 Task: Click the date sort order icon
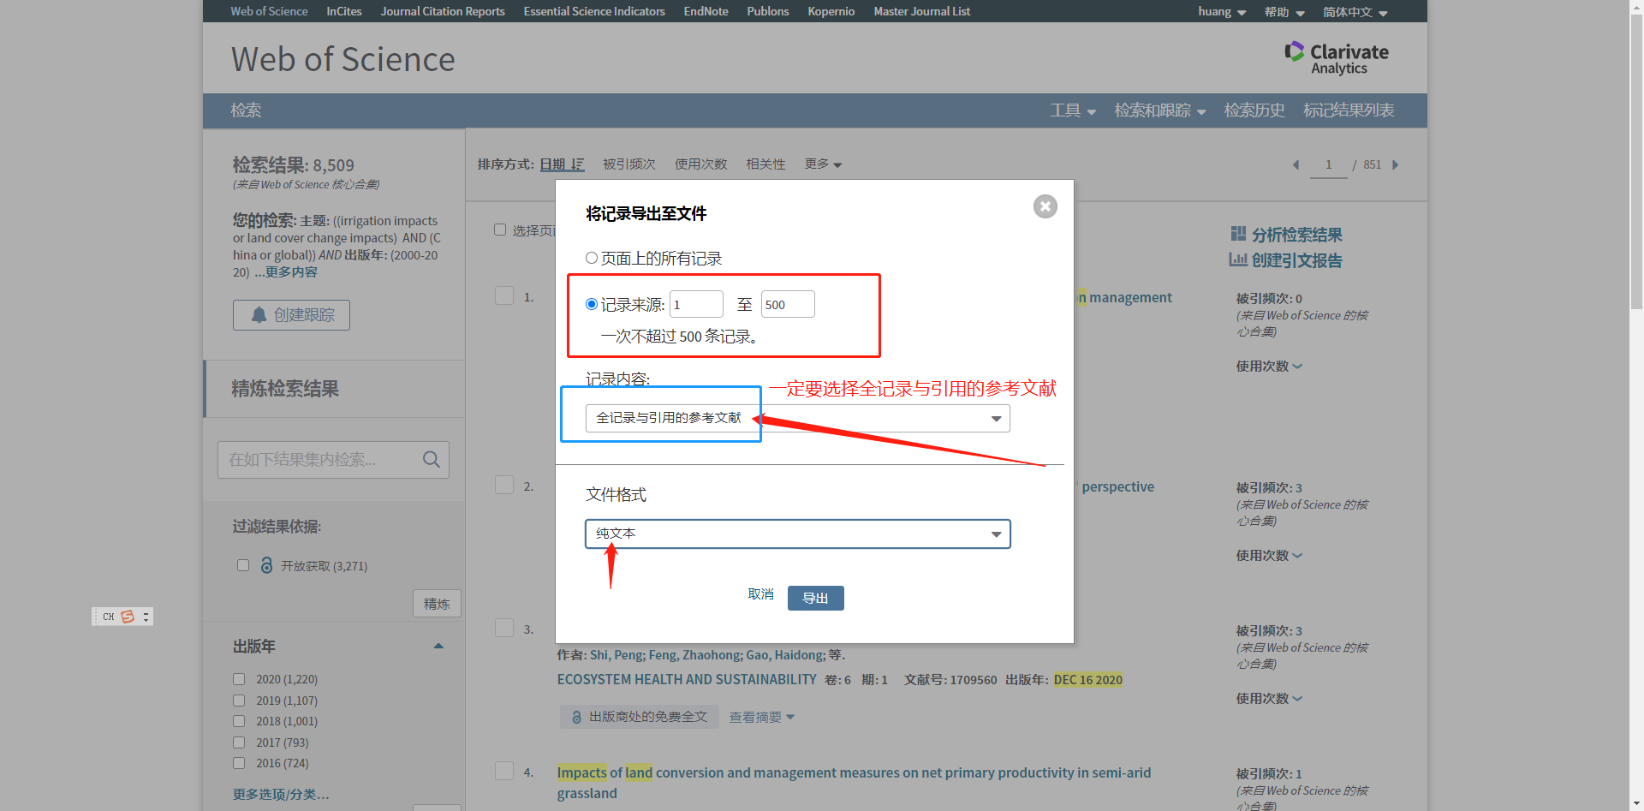click(x=578, y=164)
